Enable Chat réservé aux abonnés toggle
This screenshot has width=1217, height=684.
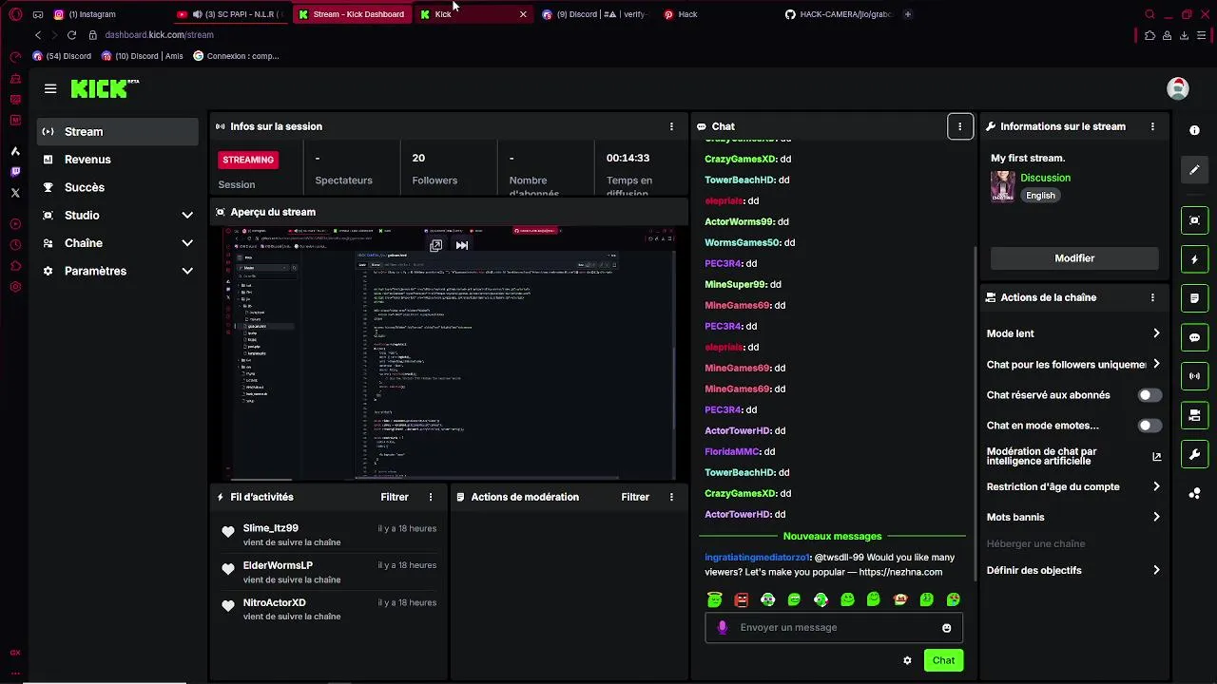[1149, 395]
